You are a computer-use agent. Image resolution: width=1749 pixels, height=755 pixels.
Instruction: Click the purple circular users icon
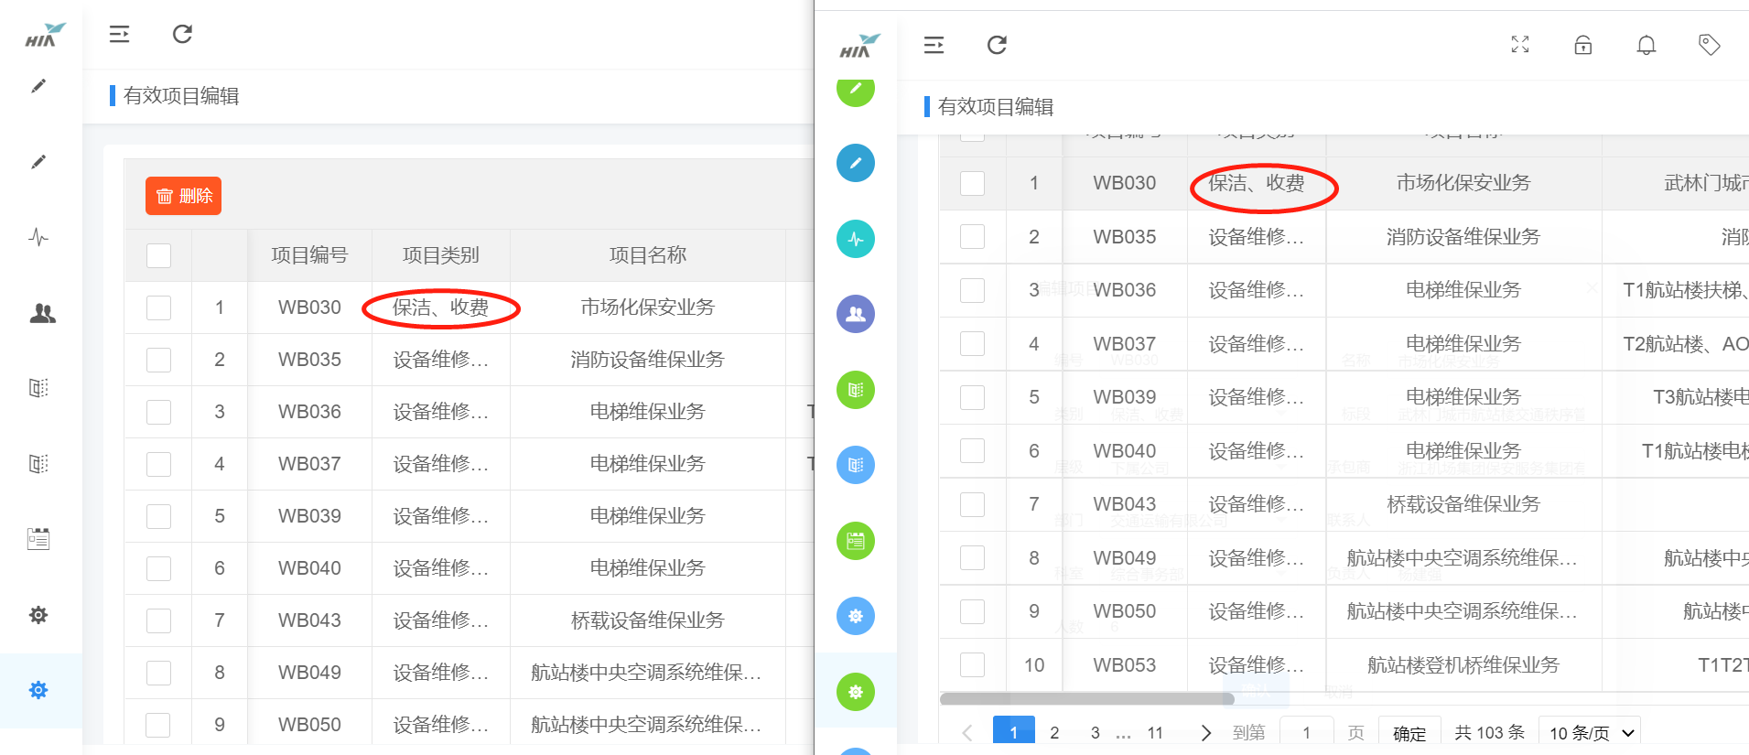click(855, 314)
